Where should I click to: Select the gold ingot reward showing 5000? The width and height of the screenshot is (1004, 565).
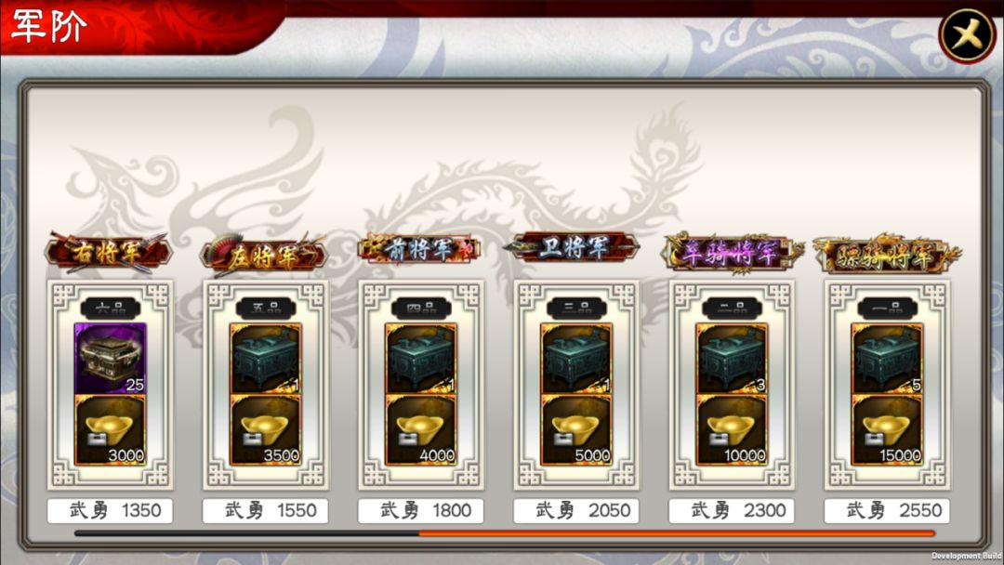click(576, 430)
